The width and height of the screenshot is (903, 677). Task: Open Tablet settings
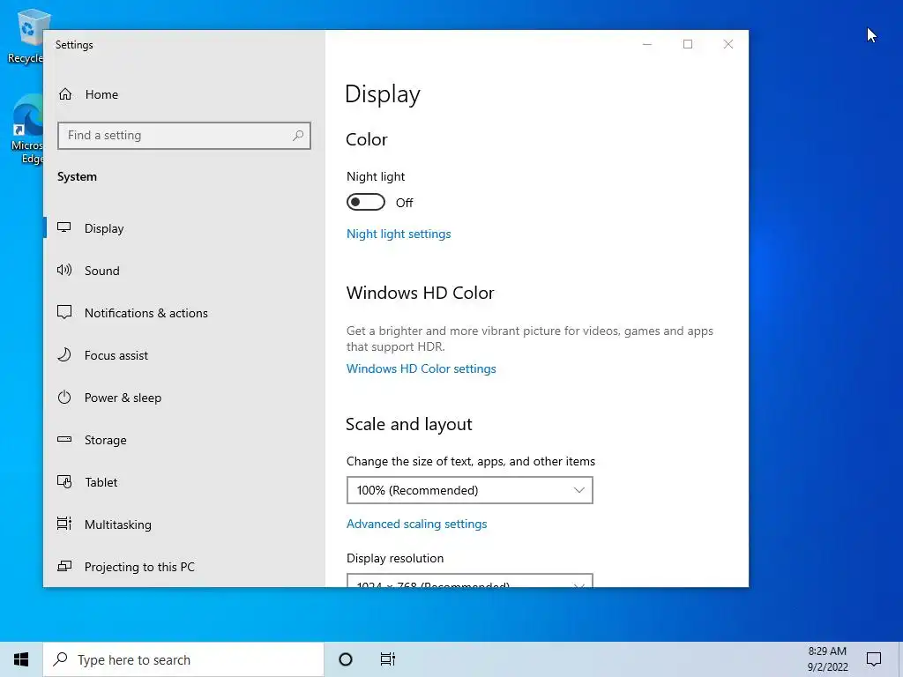[184, 482]
